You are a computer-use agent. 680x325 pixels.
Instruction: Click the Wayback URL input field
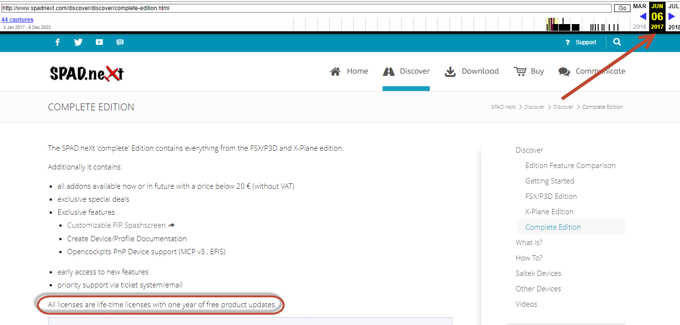(x=306, y=8)
